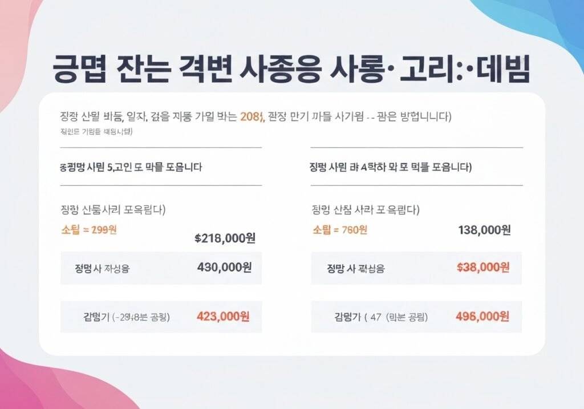
Task: Click the red 423,000원 amount
Action: [x=222, y=316]
